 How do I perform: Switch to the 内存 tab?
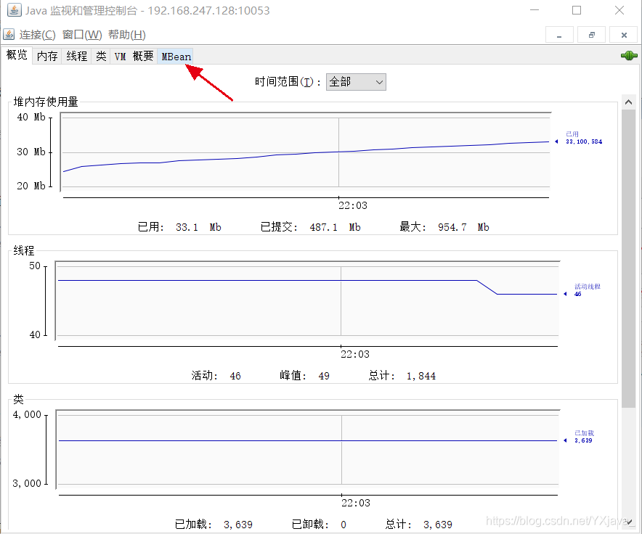coord(47,56)
